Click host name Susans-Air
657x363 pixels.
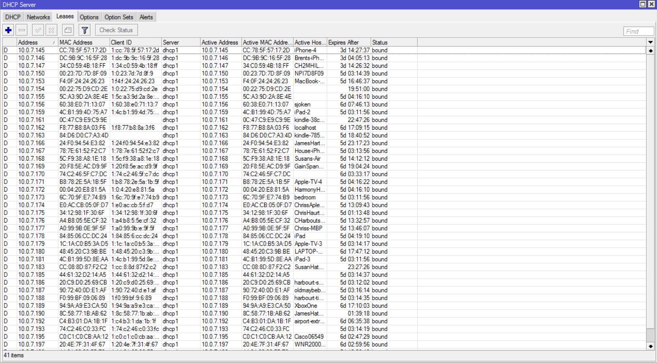click(x=307, y=159)
